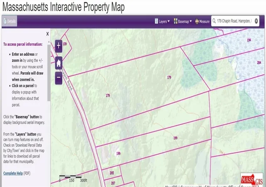Zoom in with the plus button

coord(59,46)
